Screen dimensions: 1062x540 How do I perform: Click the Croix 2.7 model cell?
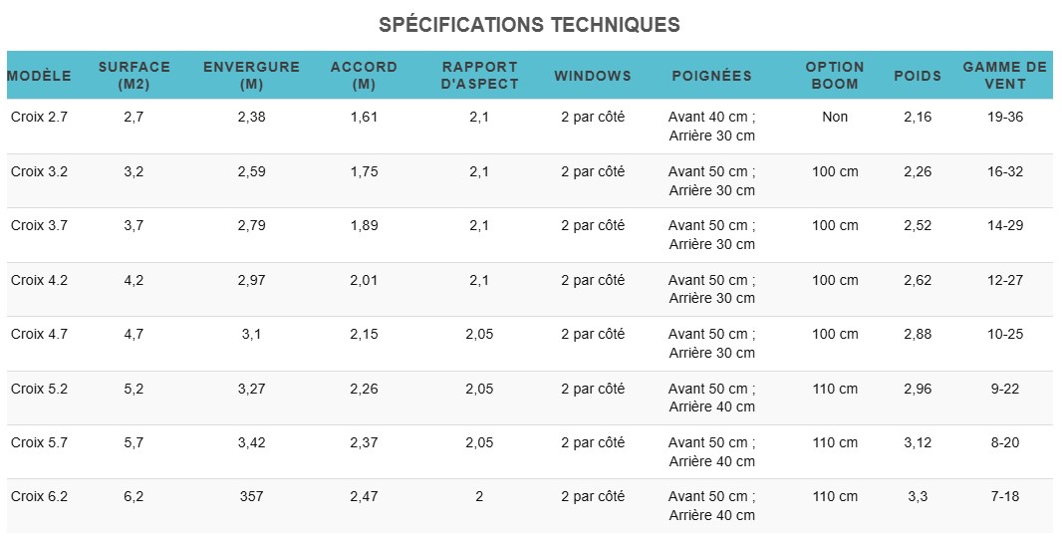tap(39, 117)
